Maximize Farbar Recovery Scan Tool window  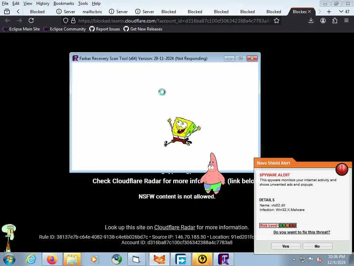point(241,59)
